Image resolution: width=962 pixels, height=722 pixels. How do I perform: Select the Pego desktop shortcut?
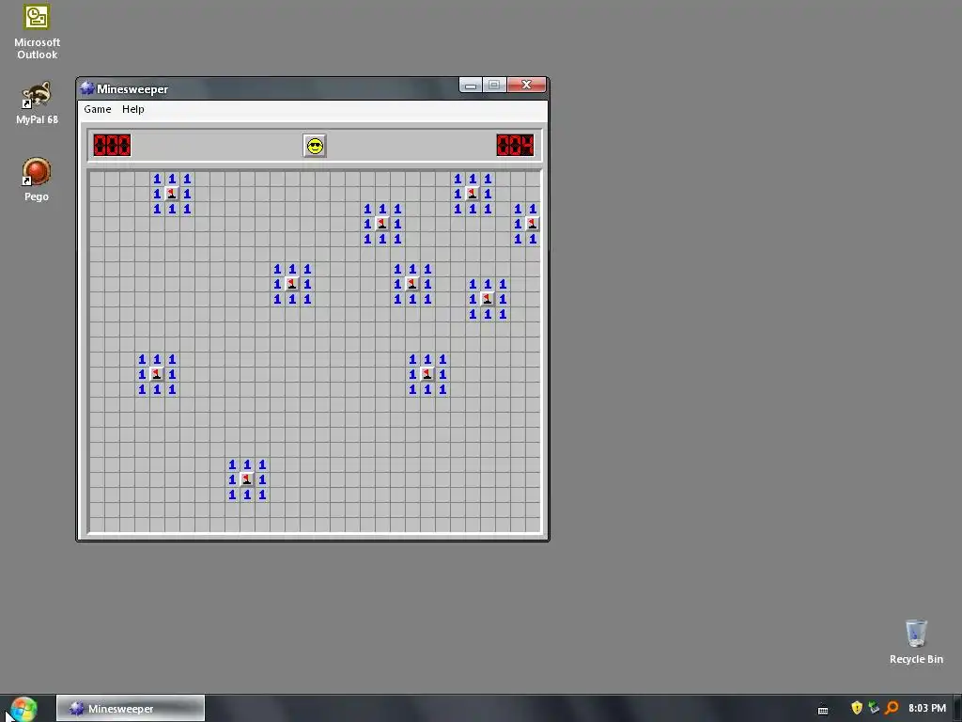37,180
